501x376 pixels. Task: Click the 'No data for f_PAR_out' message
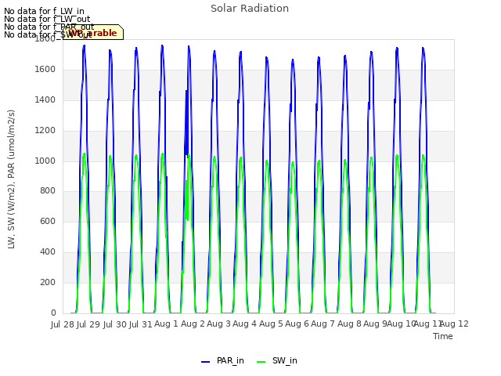(49, 27)
